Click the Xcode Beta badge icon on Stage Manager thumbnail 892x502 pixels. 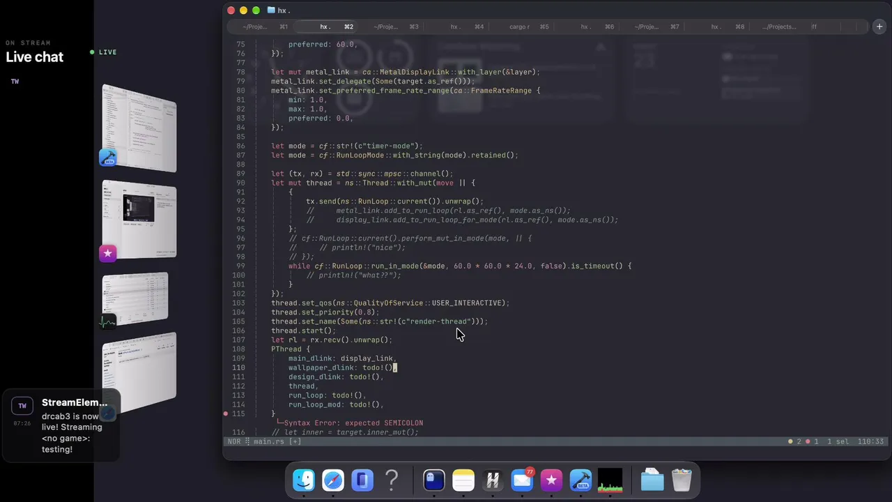coord(107,158)
